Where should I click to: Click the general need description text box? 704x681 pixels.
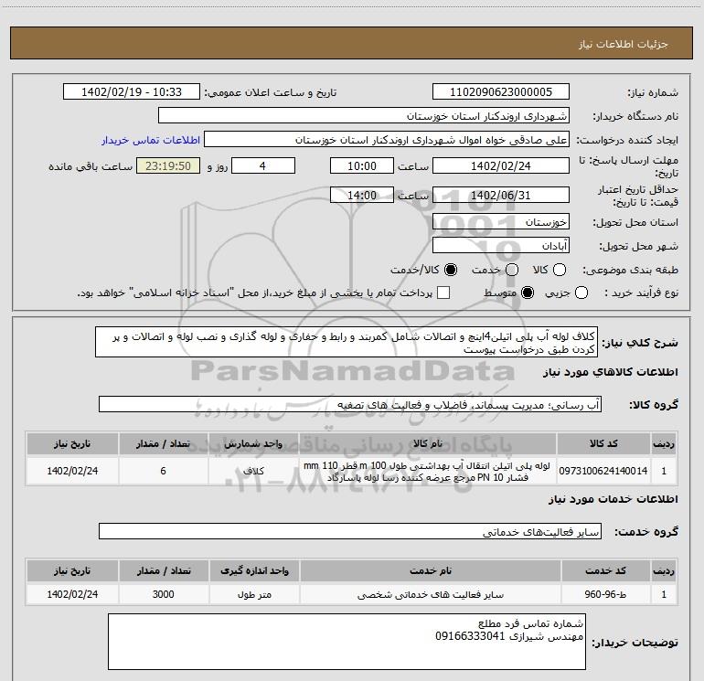pos(347,343)
